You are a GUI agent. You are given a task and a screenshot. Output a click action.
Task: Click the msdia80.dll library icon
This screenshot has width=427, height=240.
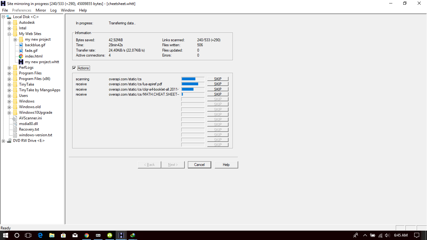tap(14, 123)
